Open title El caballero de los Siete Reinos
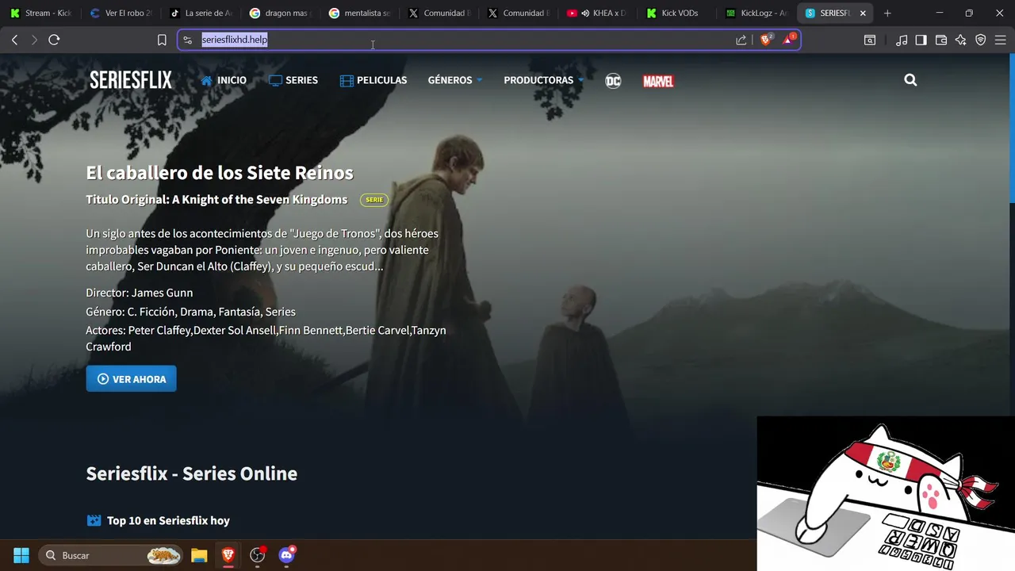The height and width of the screenshot is (571, 1015). point(220,173)
